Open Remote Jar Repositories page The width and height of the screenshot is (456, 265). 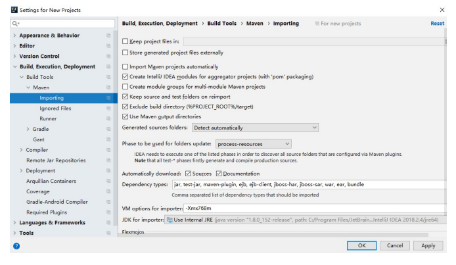(x=56, y=160)
